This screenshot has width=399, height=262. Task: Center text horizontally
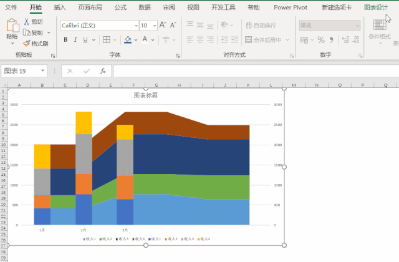pyautogui.click(x=200, y=39)
